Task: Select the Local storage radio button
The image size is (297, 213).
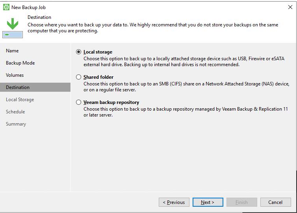Action: coord(79,52)
